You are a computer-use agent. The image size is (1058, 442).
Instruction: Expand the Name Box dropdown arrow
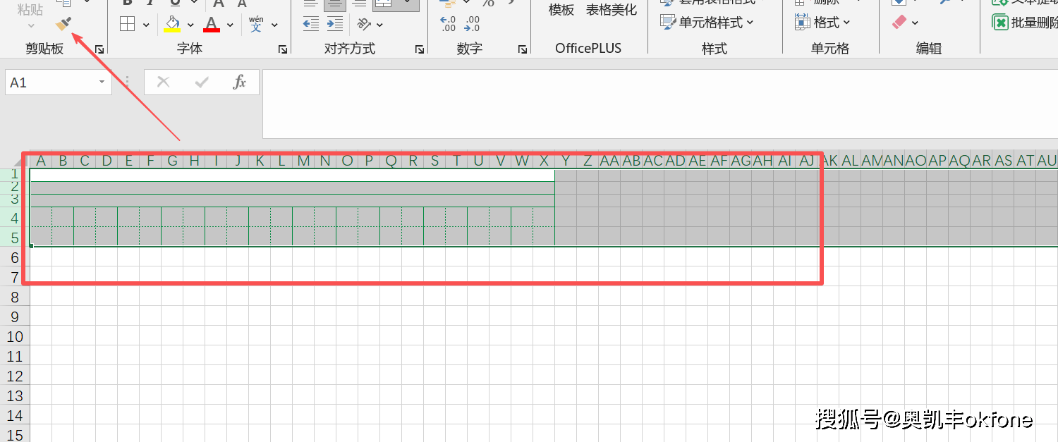pos(102,82)
